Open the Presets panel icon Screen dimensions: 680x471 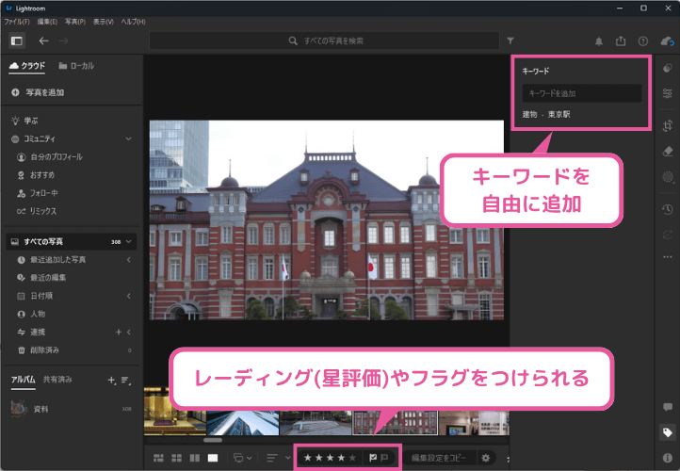point(668,68)
